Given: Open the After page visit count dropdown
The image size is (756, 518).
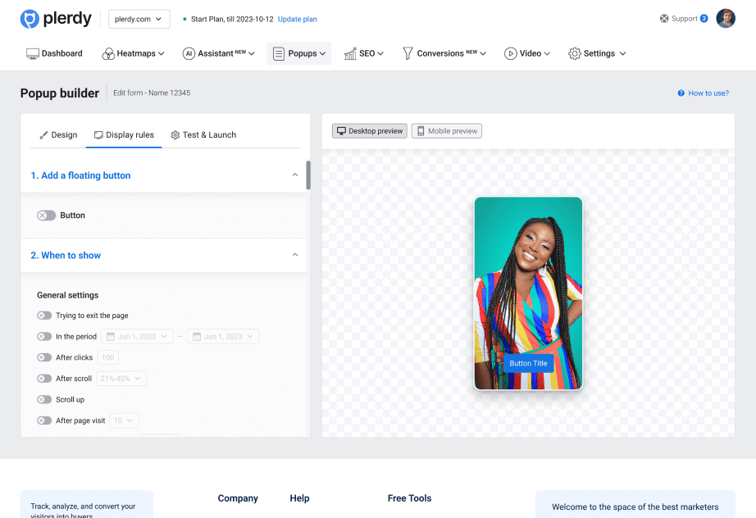Looking at the screenshot, I should [125, 420].
